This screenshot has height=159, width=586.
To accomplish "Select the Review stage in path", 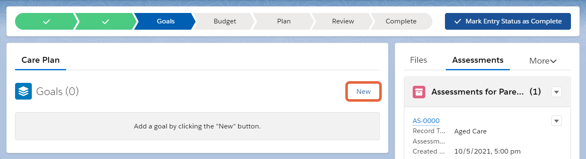I will point(343,21).
